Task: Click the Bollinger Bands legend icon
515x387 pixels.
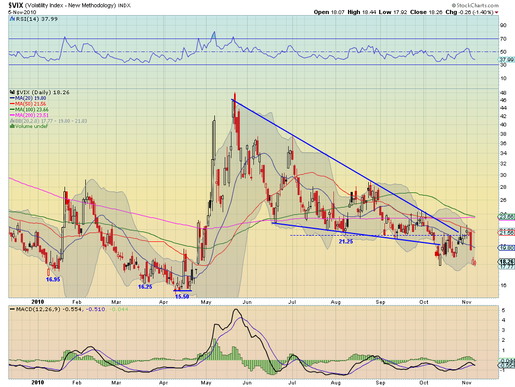Action: pos(12,121)
